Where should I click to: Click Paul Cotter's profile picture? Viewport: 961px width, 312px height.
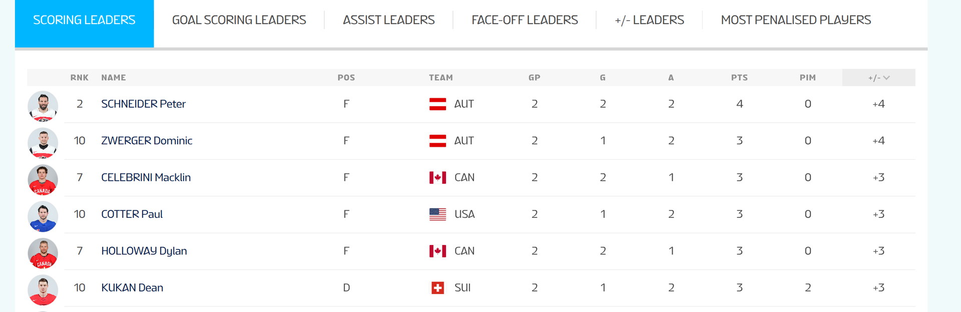tap(43, 216)
